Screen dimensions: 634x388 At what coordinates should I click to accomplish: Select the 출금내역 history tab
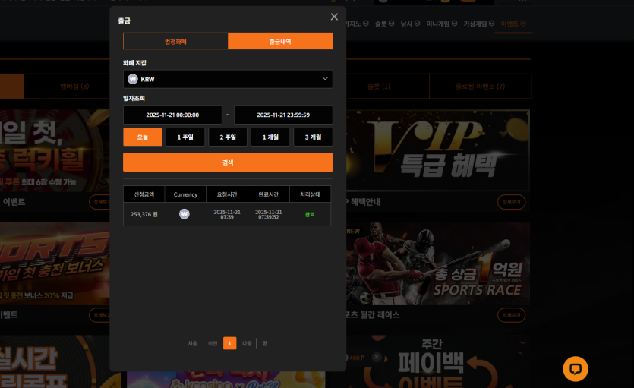[x=280, y=41]
